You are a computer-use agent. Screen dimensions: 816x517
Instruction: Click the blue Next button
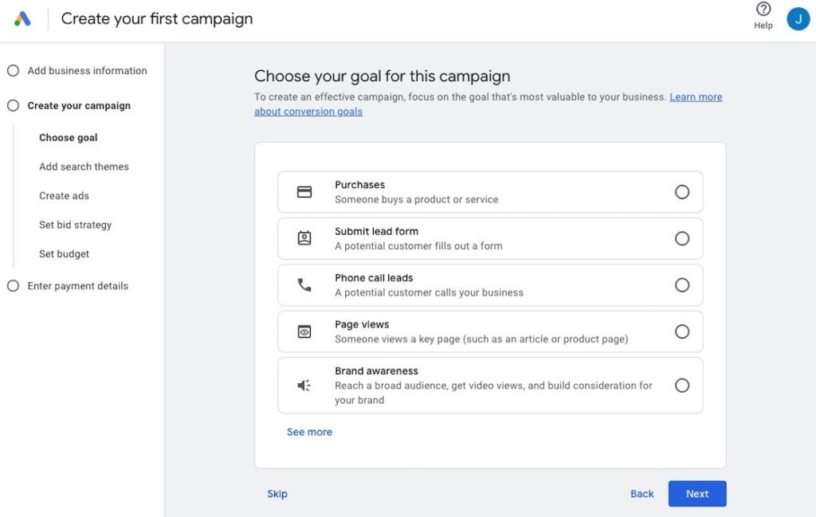[696, 494]
